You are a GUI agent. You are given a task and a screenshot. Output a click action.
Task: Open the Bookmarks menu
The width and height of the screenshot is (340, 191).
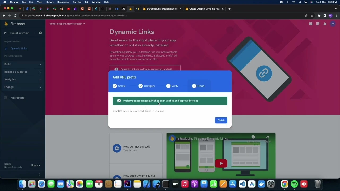(63, 2)
